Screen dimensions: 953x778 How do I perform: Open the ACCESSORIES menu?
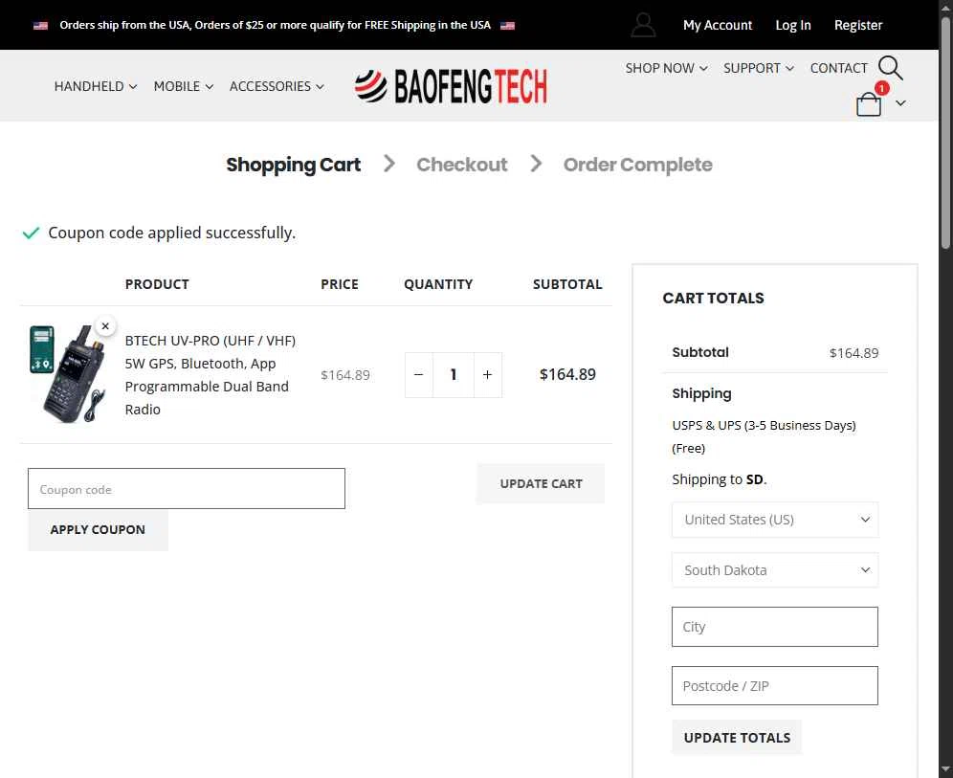coord(277,86)
